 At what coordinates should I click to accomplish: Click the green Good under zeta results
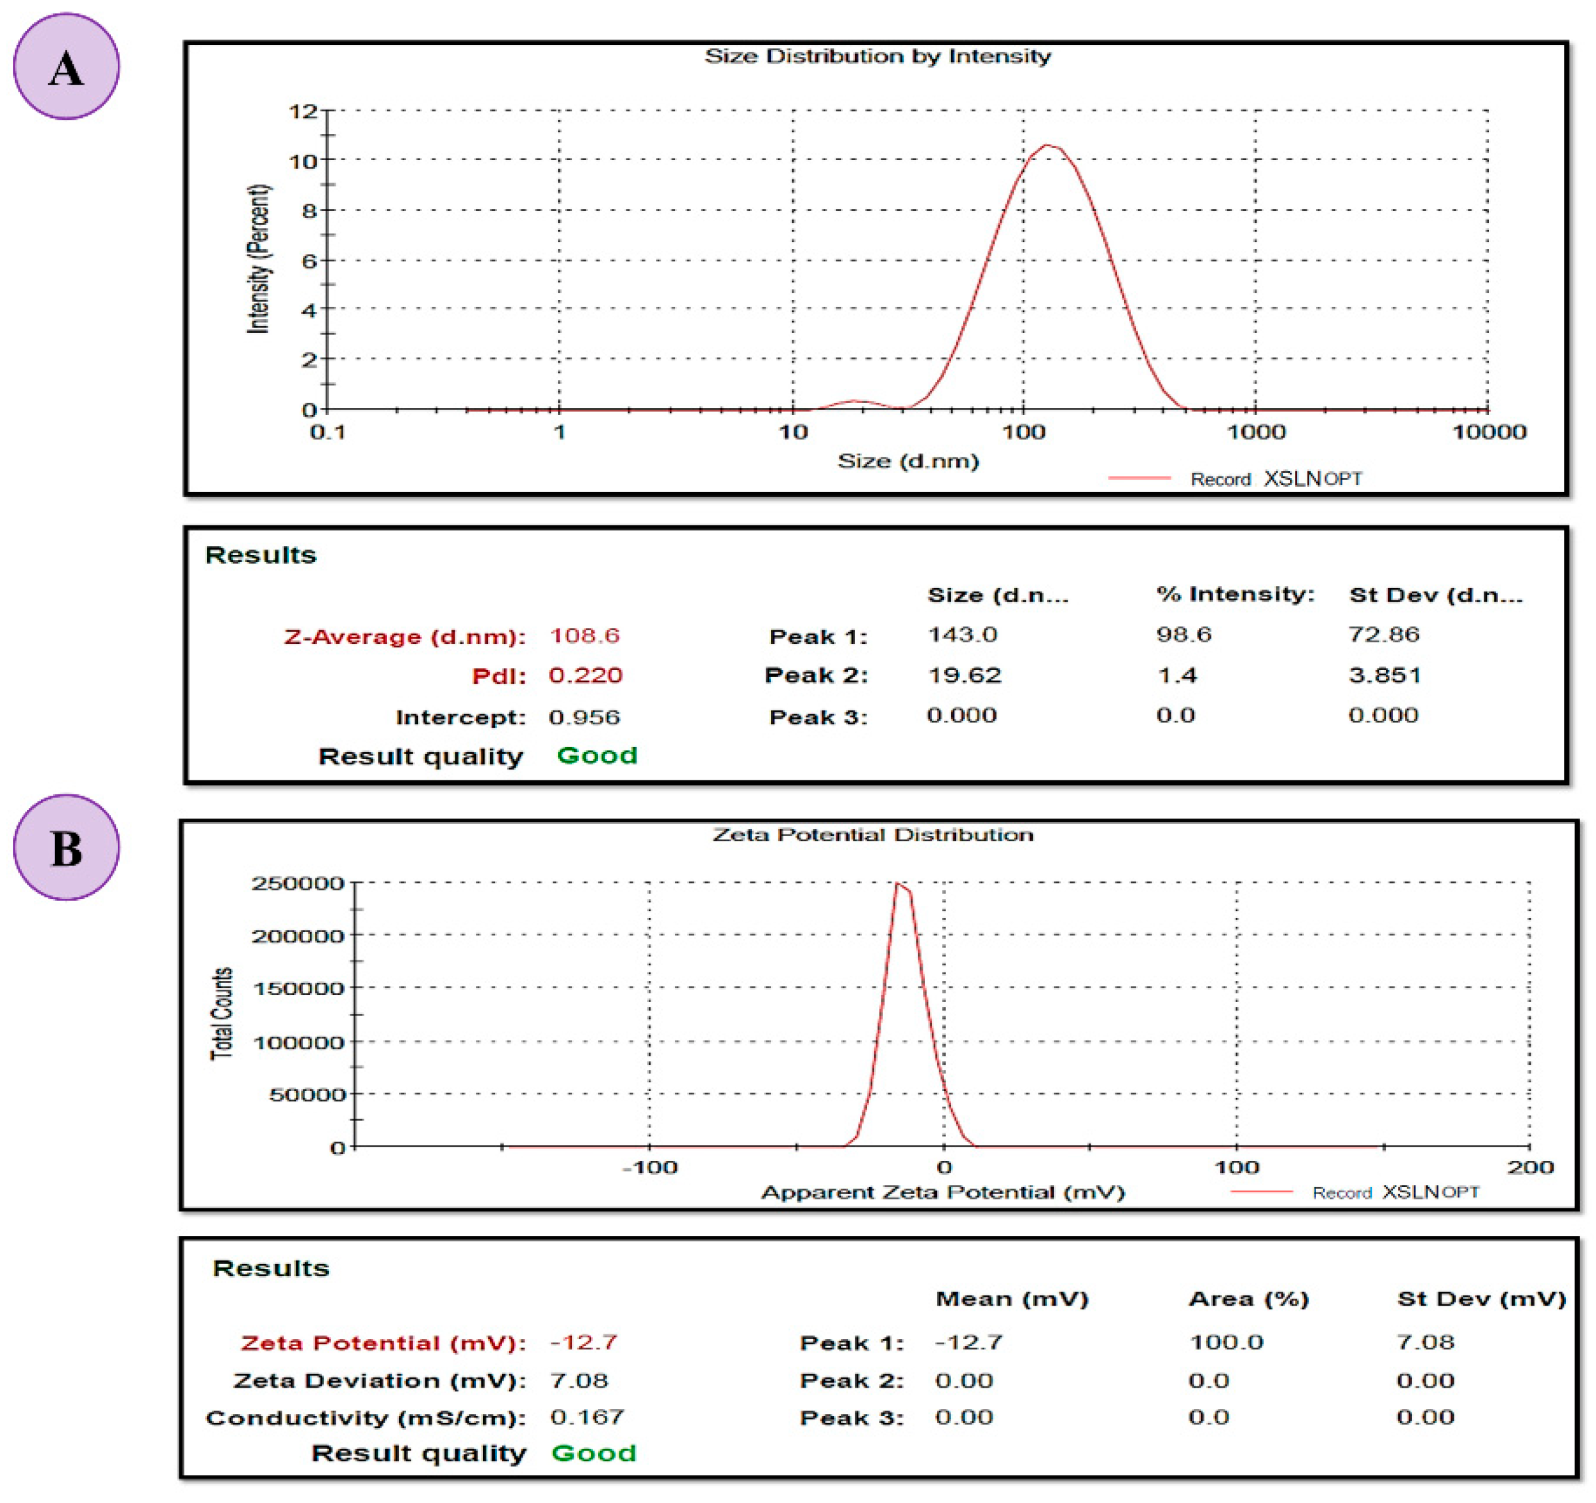click(593, 1453)
